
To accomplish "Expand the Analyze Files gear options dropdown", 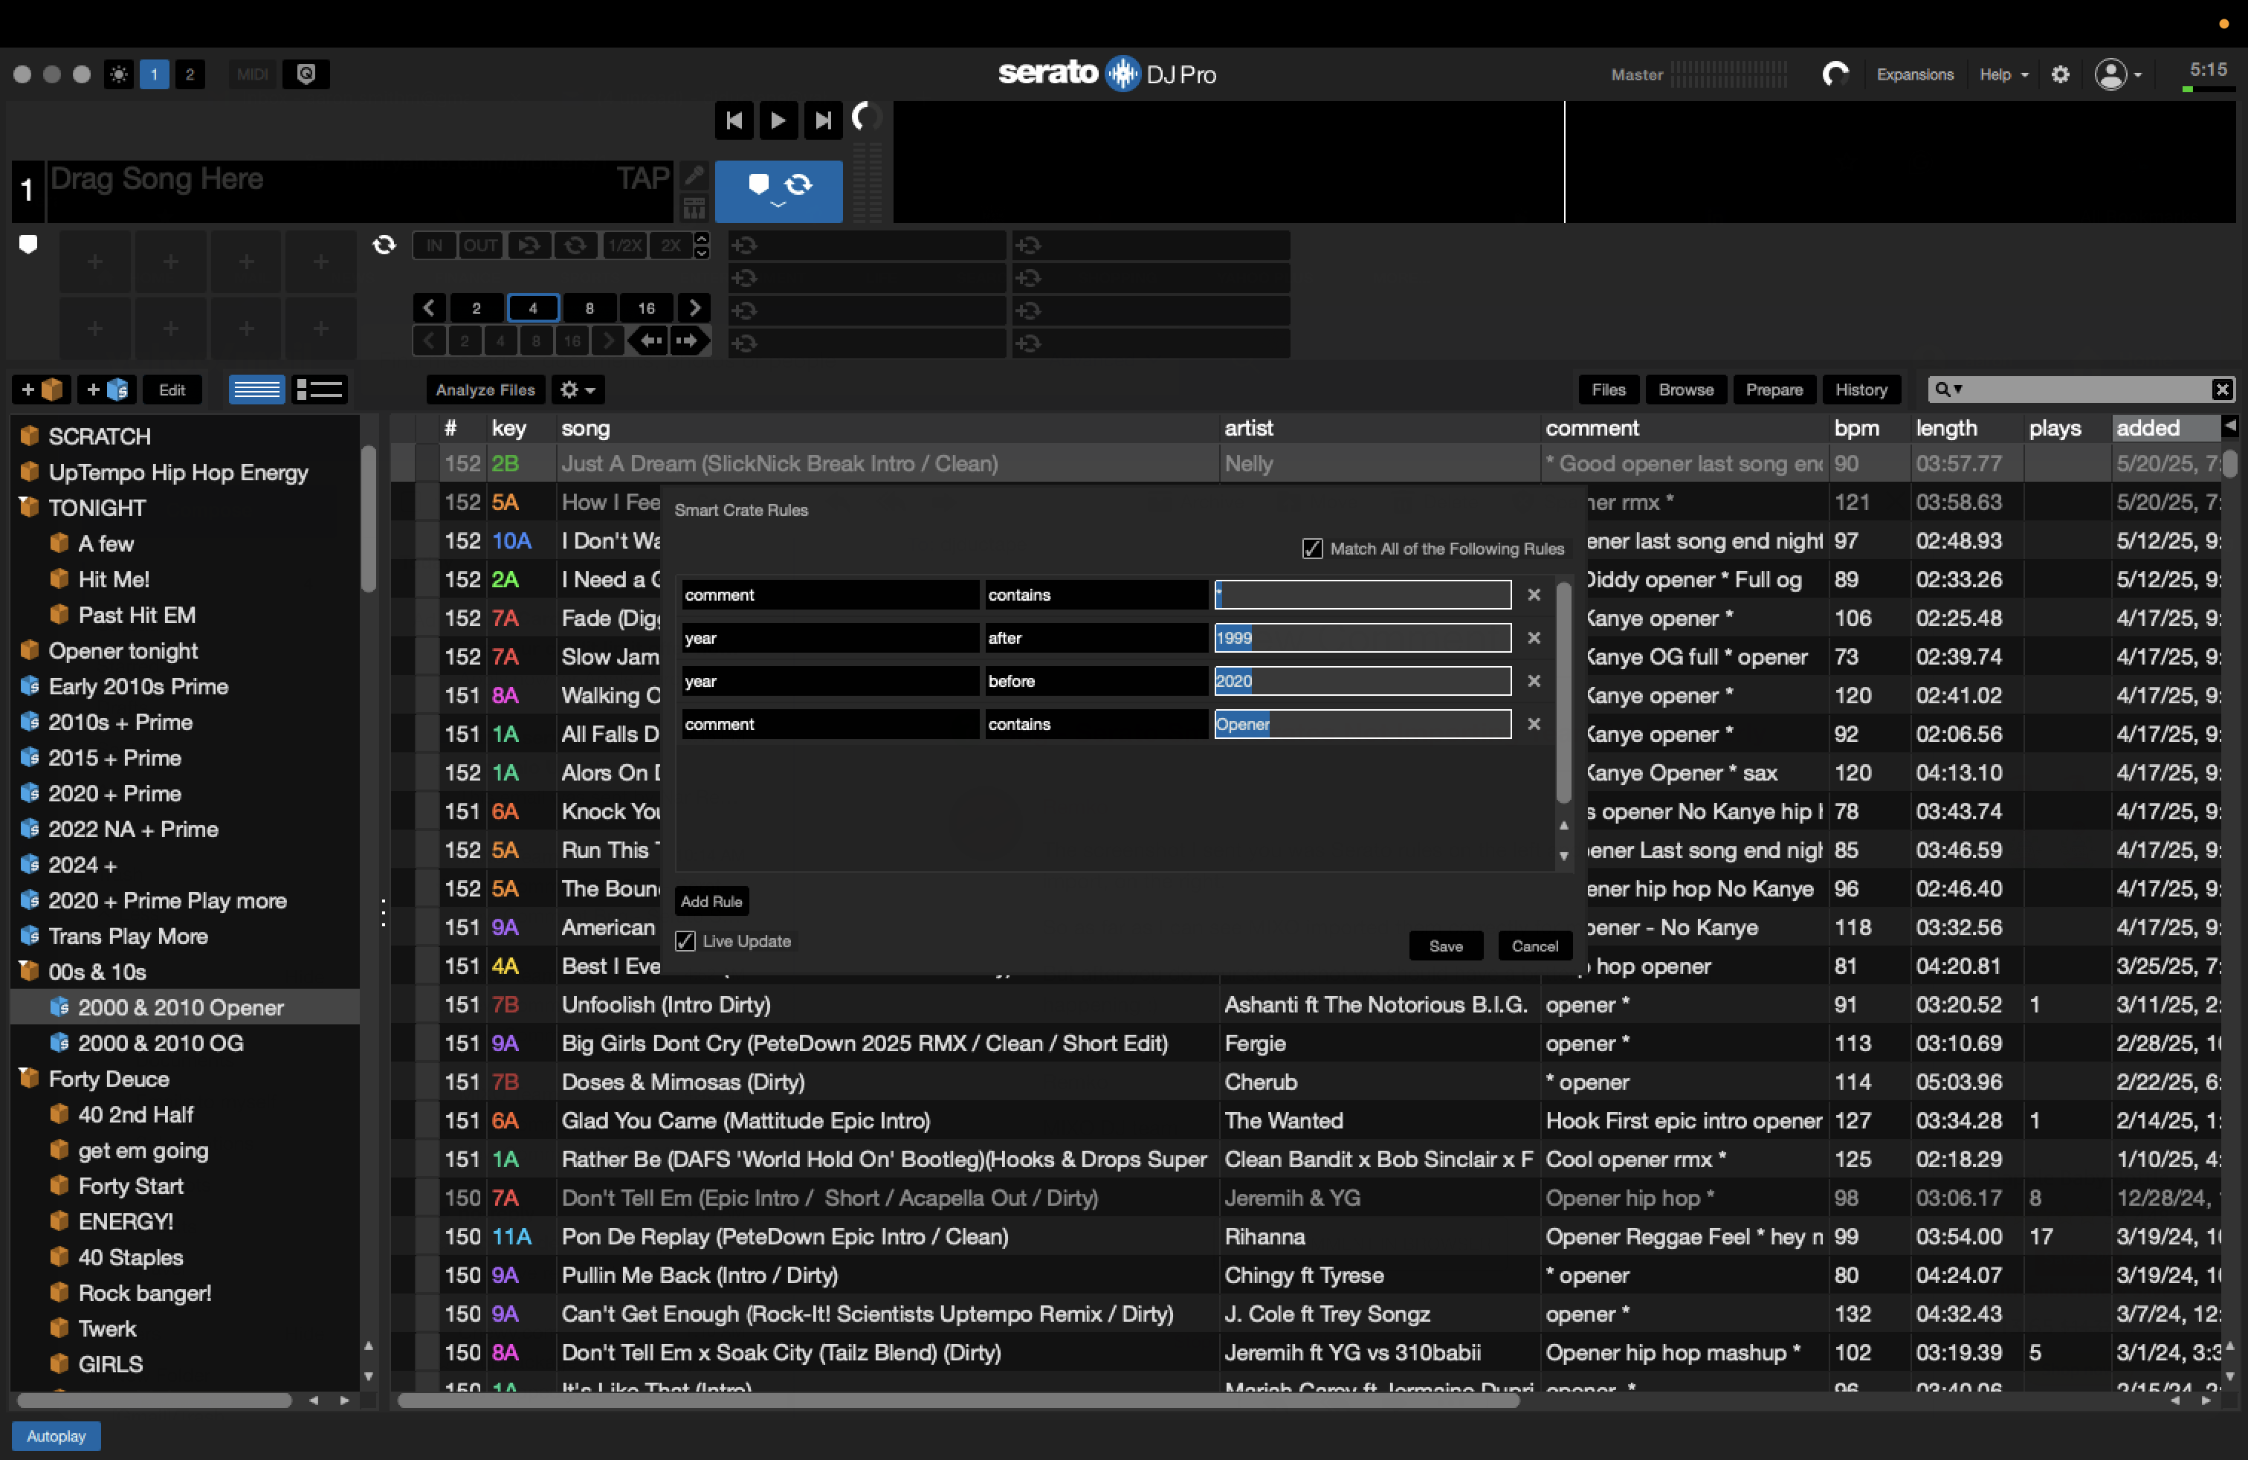I will point(577,389).
